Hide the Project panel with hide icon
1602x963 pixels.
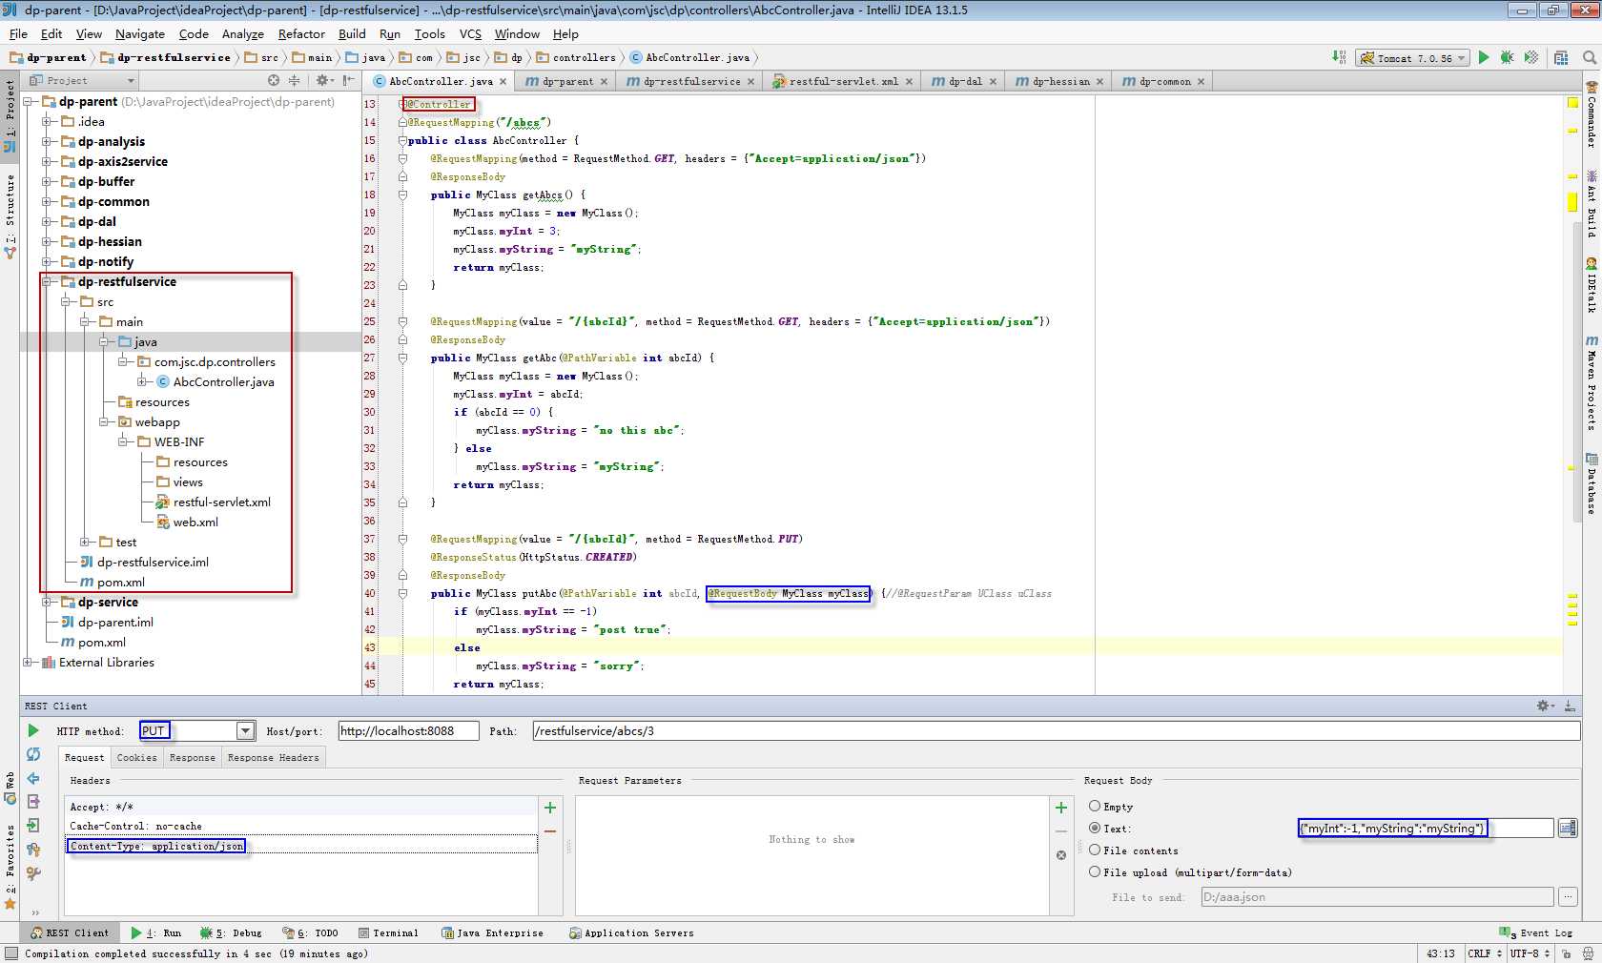click(349, 81)
